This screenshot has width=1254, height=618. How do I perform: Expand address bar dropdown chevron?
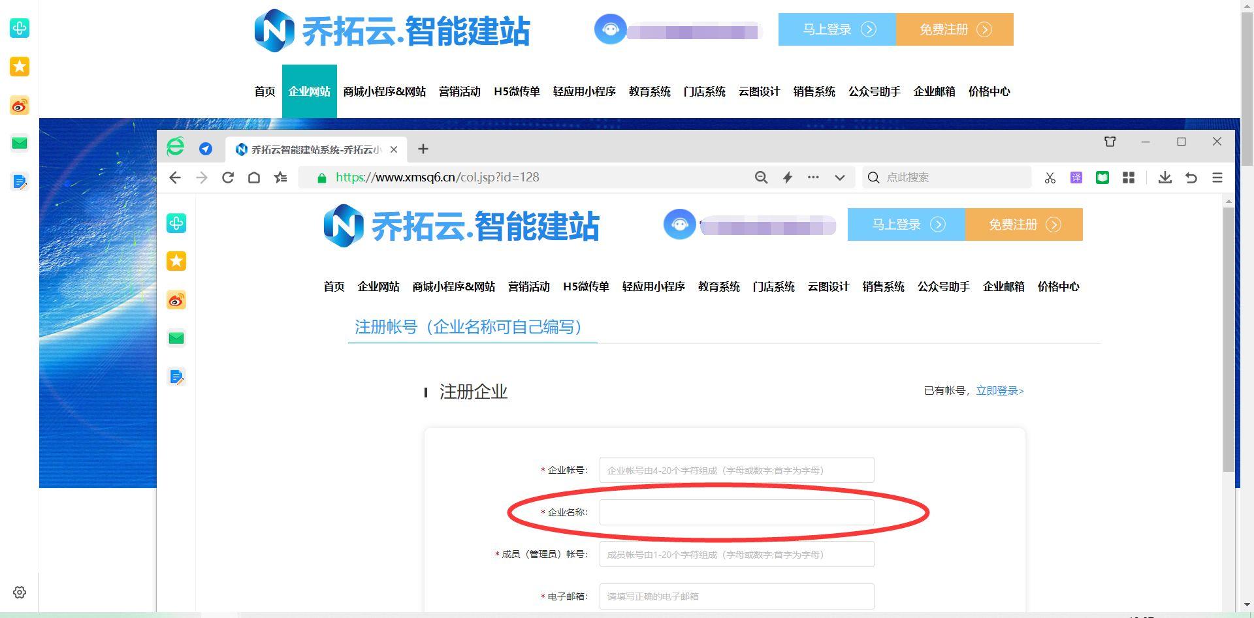pyautogui.click(x=840, y=178)
